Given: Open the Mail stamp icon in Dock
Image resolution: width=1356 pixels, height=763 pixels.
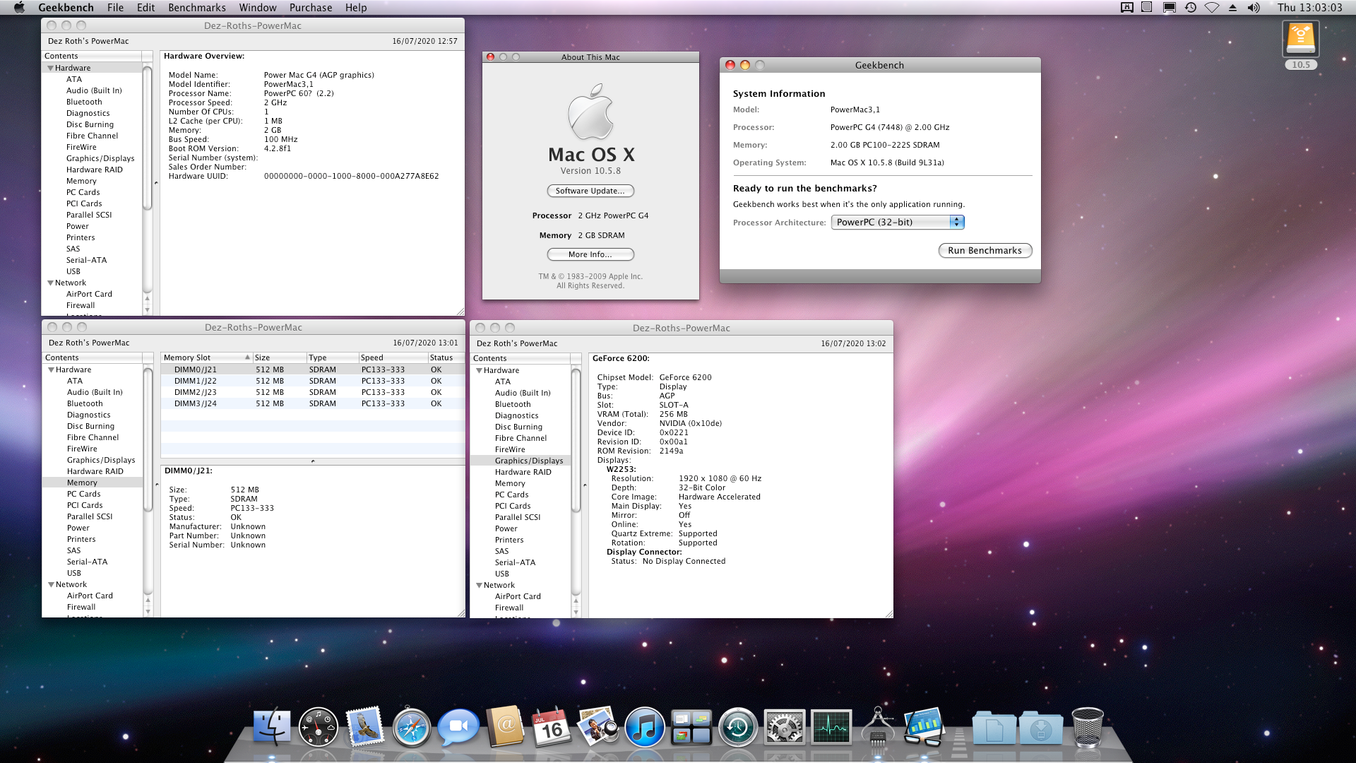Looking at the screenshot, I should 365,727.
